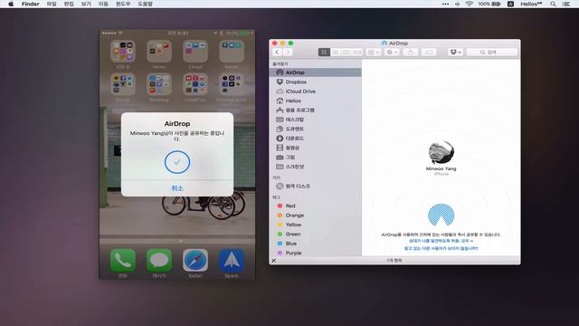Open the Finder menu in menu bar
The width and height of the screenshot is (579, 326).
tap(30, 4)
